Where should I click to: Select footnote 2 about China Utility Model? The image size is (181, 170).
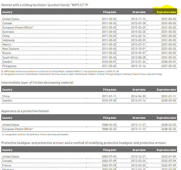click(x=60, y=72)
